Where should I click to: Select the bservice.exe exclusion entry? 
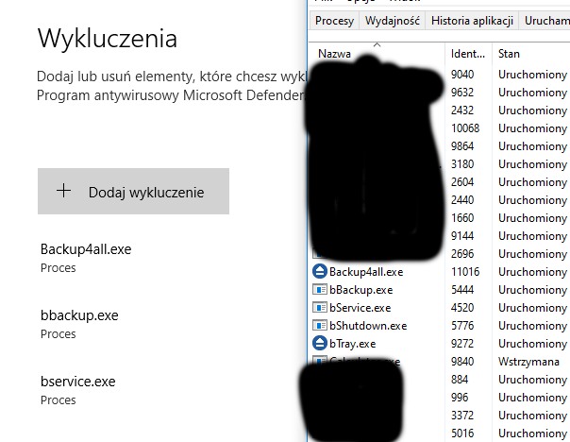pos(77,390)
